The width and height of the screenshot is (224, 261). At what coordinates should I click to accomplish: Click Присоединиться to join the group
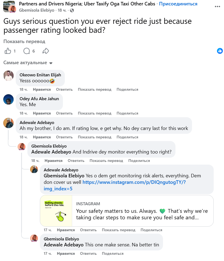(x=178, y=4)
